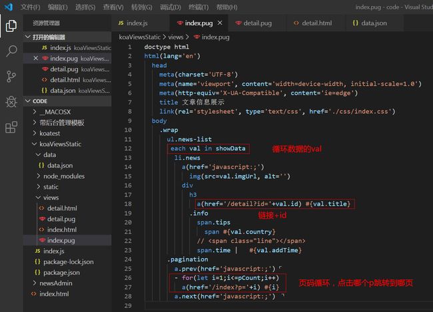Click pug icon beside views detail.pug
The width and height of the screenshot is (433, 312).
click(x=42, y=219)
